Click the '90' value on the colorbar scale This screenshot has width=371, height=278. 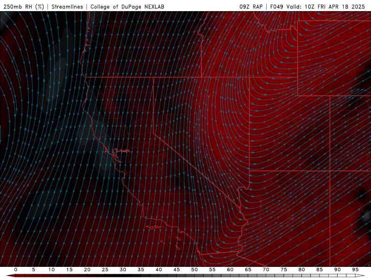pos(337,270)
